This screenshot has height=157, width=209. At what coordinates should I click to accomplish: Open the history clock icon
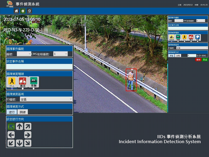point(30,11)
